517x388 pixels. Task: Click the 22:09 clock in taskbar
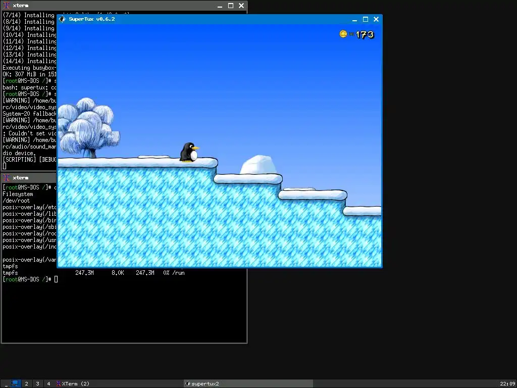click(x=507, y=384)
